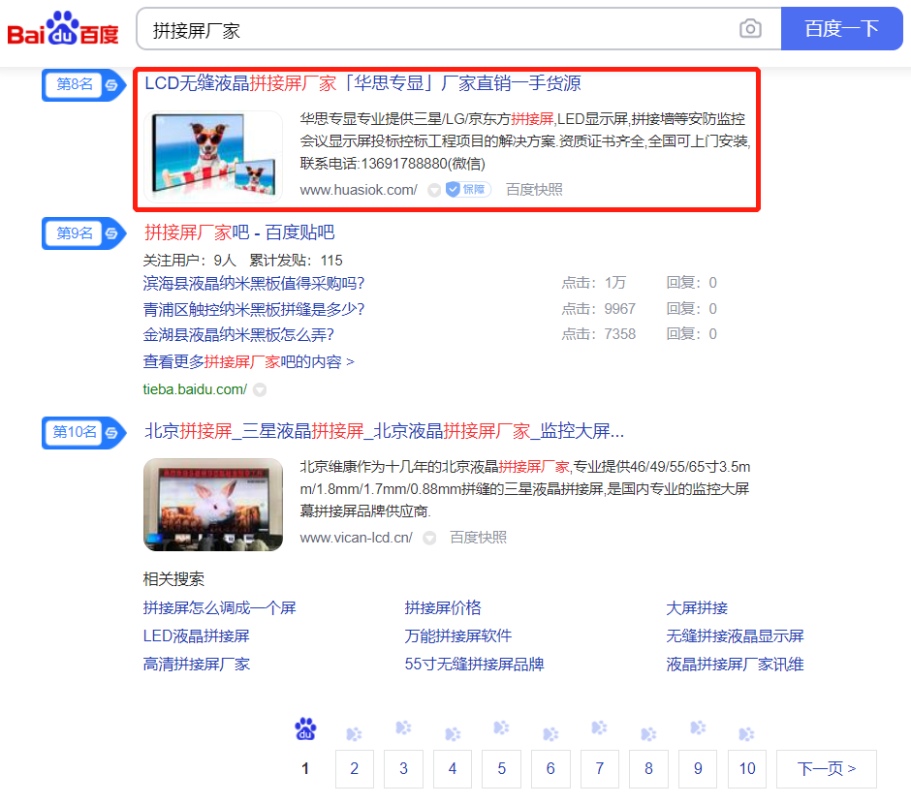911x805 pixels.
Task: Open the post 滨海县液晶纳米黑板值得采购吗?
Action: (254, 284)
